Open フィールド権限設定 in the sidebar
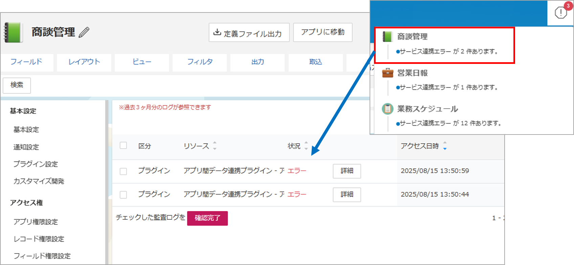This screenshot has height=265, width=574. (42, 256)
